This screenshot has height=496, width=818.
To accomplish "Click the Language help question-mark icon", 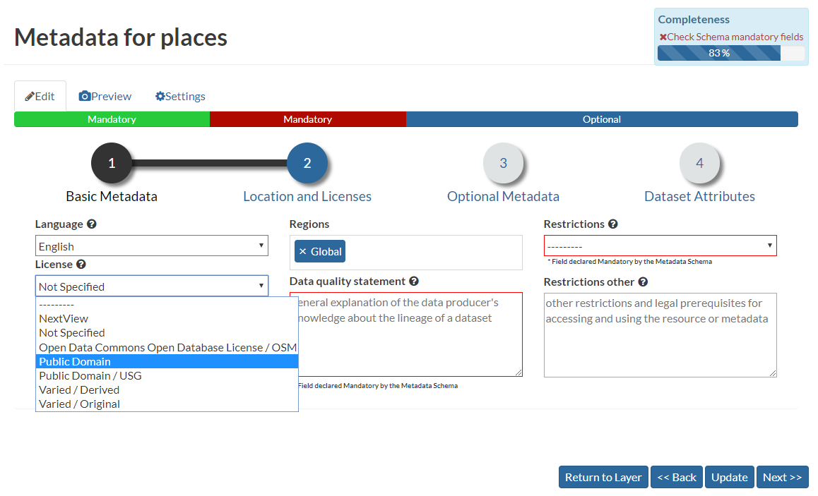I will pos(93,224).
